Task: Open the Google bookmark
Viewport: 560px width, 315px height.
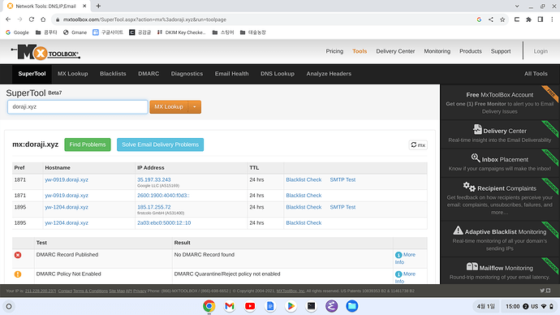Action: tap(17, 32)
